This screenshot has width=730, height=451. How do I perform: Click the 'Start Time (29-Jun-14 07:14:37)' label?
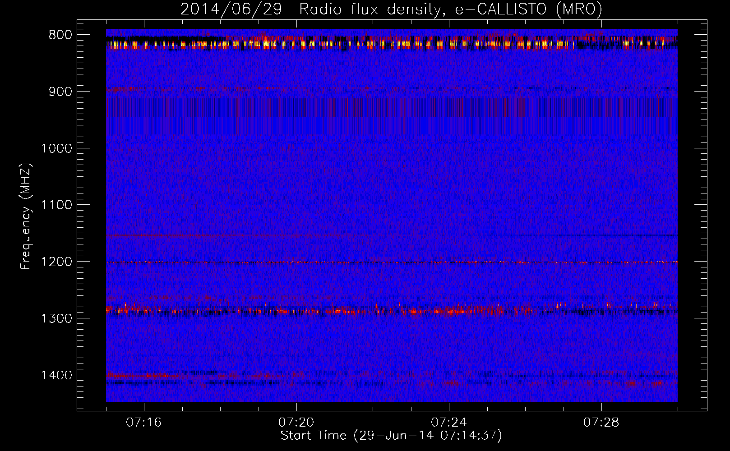point(391,436)
